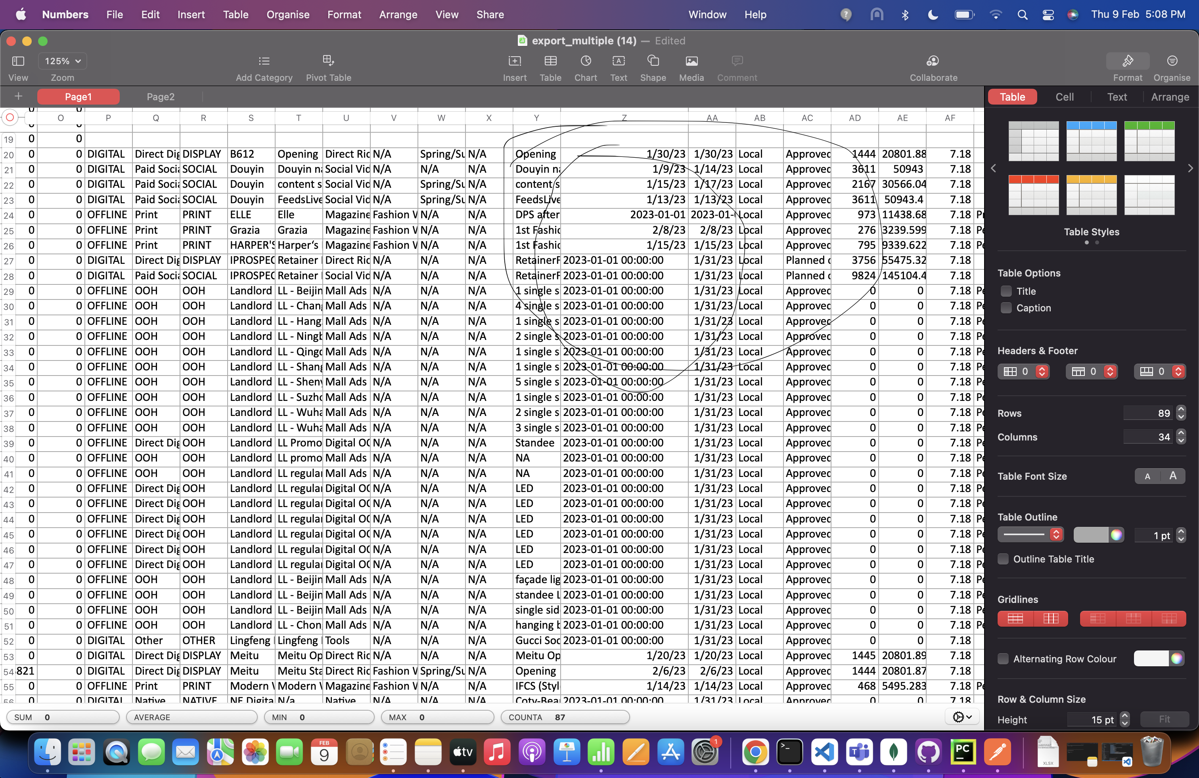Open the Shape picker in toolbar
Viewport: 1199px width, 778px height.
pos(653,61)
